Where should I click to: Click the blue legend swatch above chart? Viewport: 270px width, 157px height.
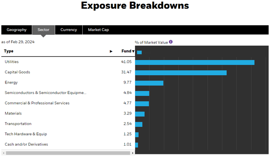[x=139, y=52]
